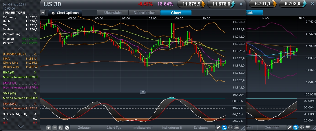Click the 1234 icon in right chart window
Screen dimensions: 316x131
308,127
